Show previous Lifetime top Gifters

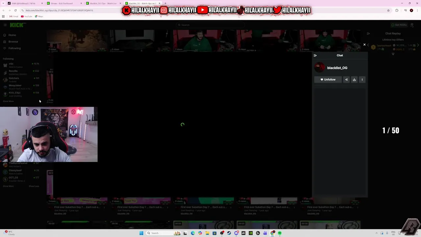(x=368, y=45)
